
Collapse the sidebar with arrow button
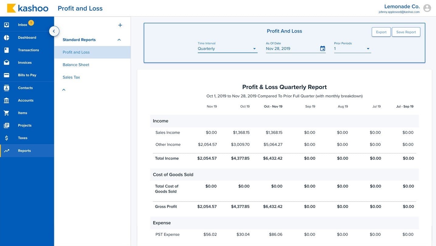pyautogui.click(x=54, y=31)
